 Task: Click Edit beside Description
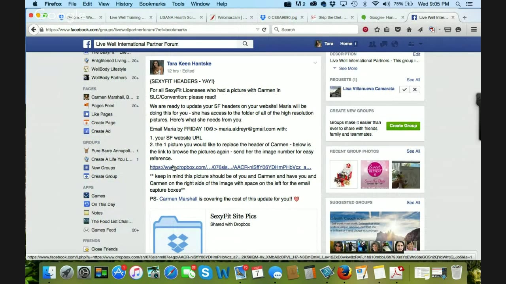pos(417,54)
